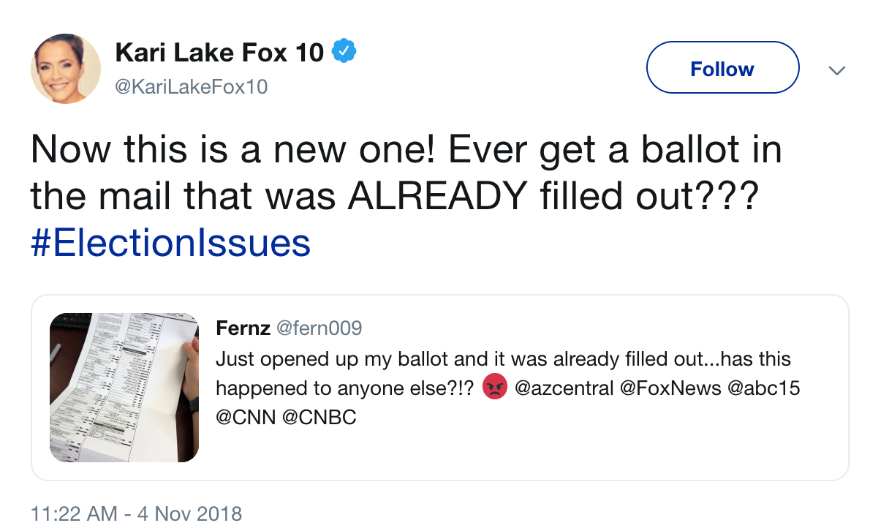
Task: Click the @KariLakeFox10 handle
Action: 192,87
